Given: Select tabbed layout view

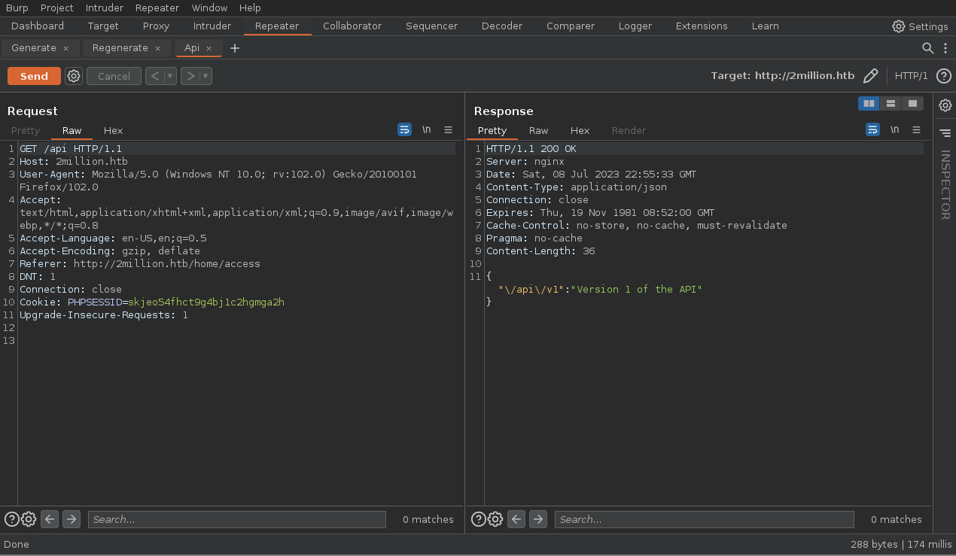Looking at the screenshot, I should 912,103.
